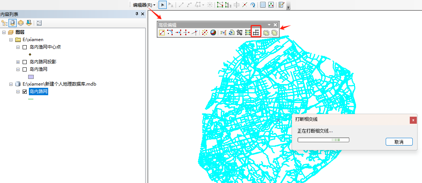Click the Trim tool in Advanced Editing
The image size is (422, 183).
(186, 33)
